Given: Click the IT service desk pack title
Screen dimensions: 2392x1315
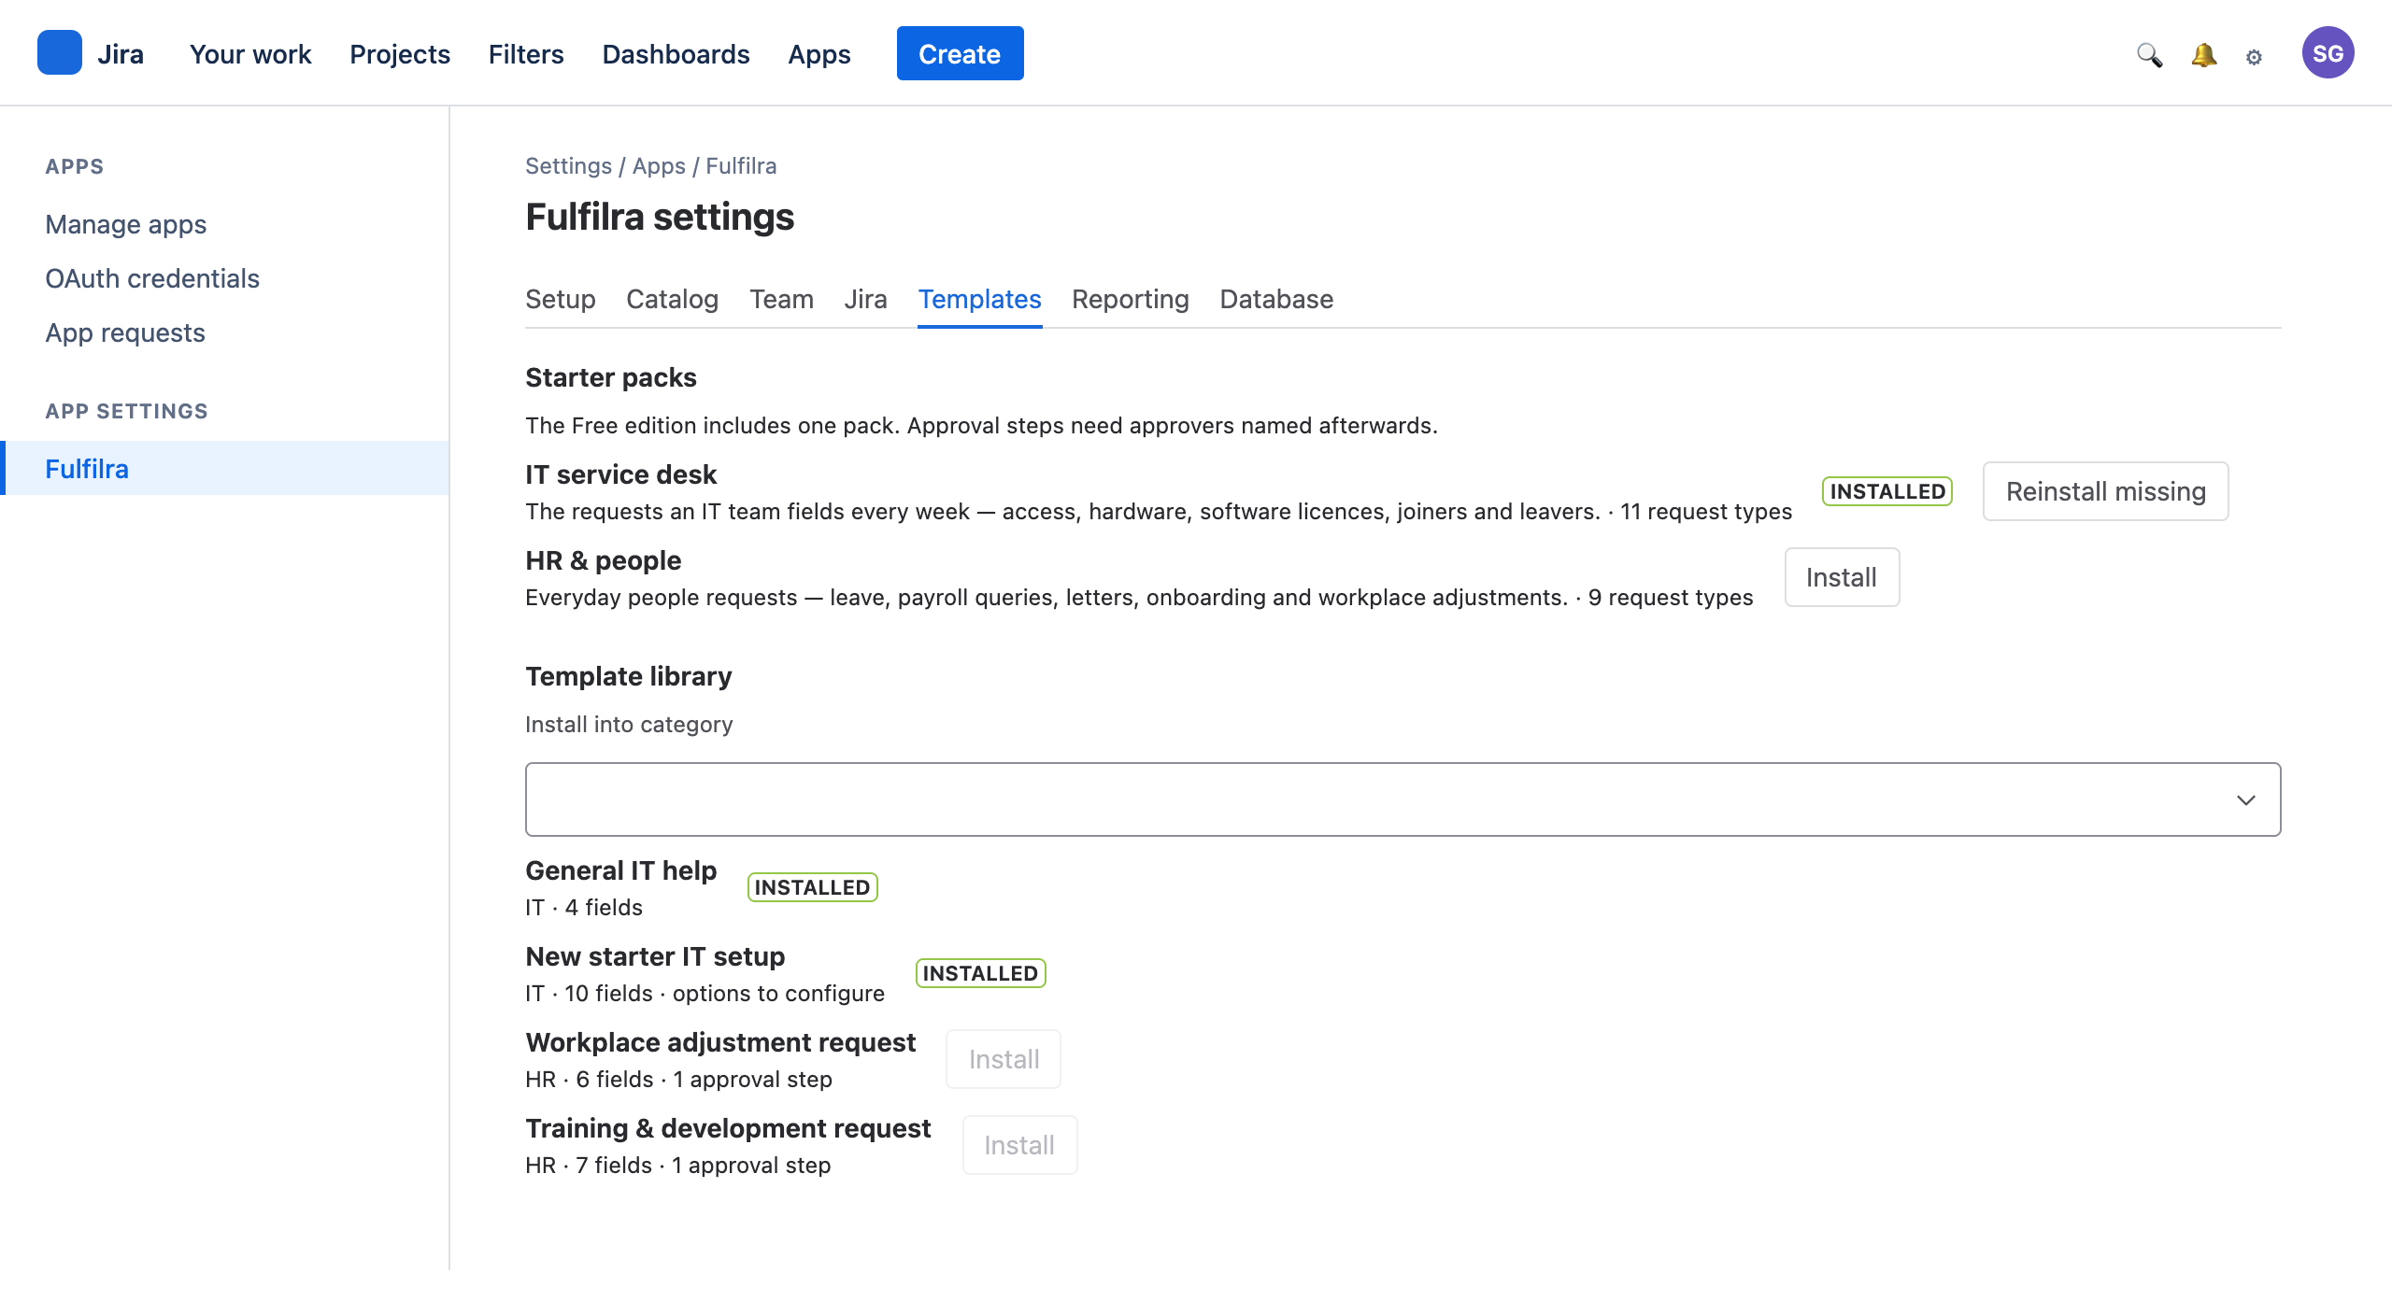Looking at the screenshot, I should [x=620, y=474].
